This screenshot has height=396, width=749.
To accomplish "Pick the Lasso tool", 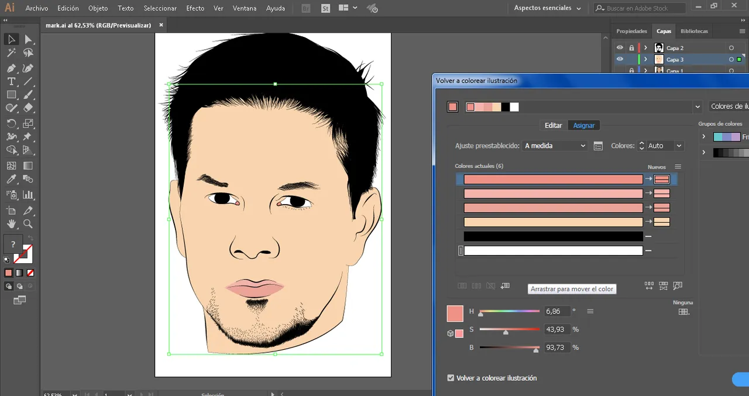I will coord(28,53).
